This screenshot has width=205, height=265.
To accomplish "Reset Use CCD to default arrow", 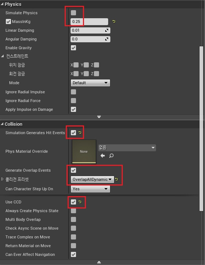I will [x=80, y=202].
